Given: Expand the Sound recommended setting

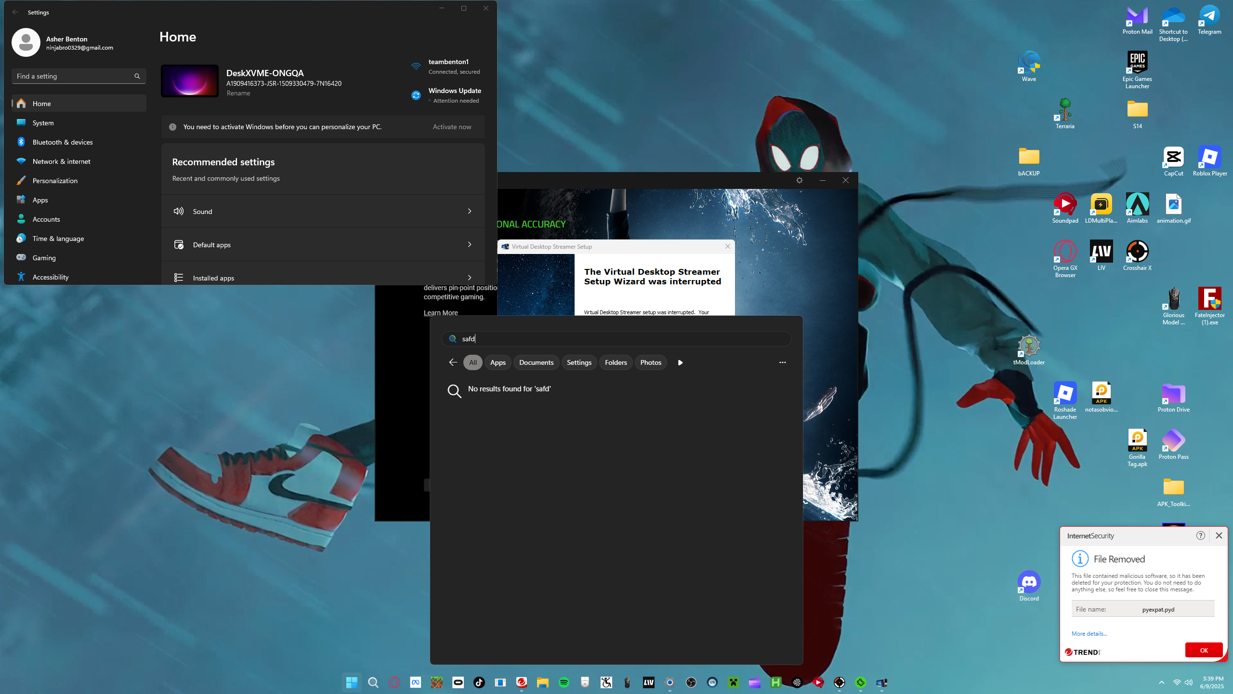Looking at the screenshot, I should (x=323, y=211).
